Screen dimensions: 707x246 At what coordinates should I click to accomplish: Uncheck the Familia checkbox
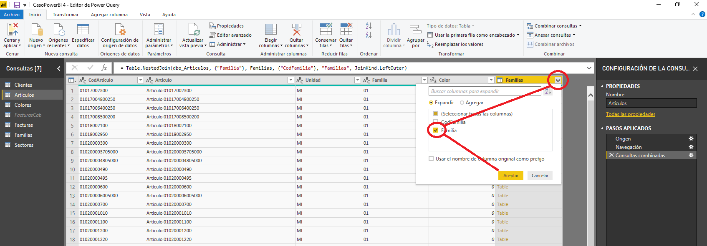[x=436, y=130]
